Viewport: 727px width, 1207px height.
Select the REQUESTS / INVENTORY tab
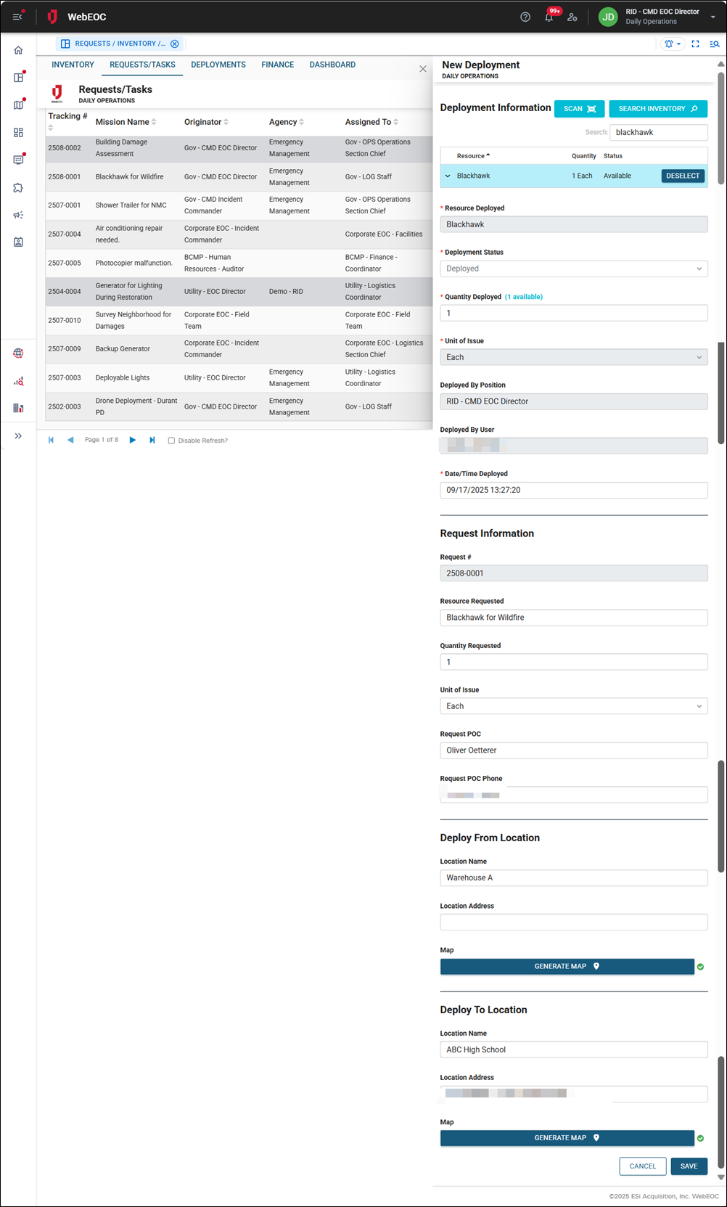[120, 44]
